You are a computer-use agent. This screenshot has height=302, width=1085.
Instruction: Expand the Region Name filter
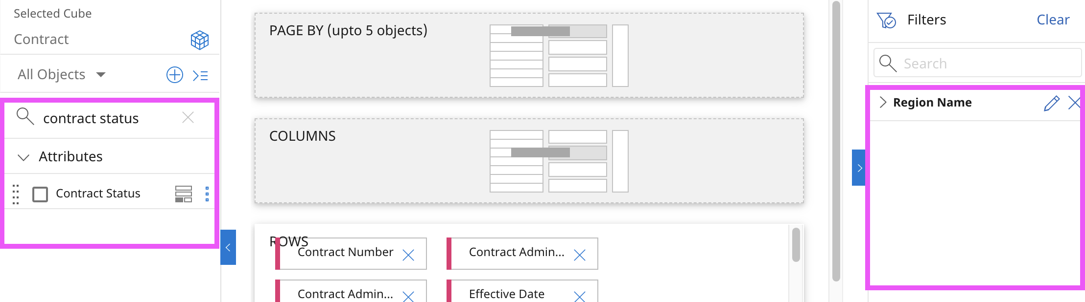[883, 102]
